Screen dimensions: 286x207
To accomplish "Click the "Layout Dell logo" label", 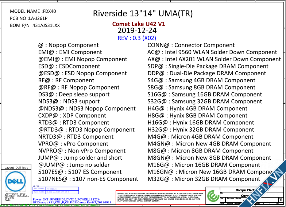I will tap(16, 168).
